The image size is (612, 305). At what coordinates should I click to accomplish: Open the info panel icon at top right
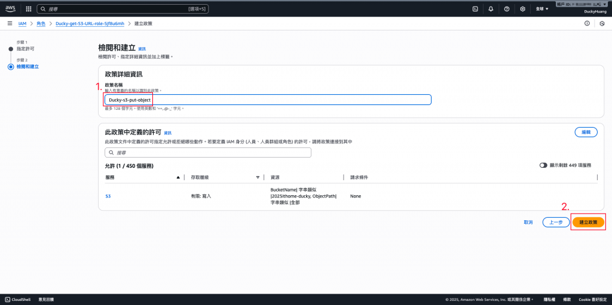[x=587, y=23]
